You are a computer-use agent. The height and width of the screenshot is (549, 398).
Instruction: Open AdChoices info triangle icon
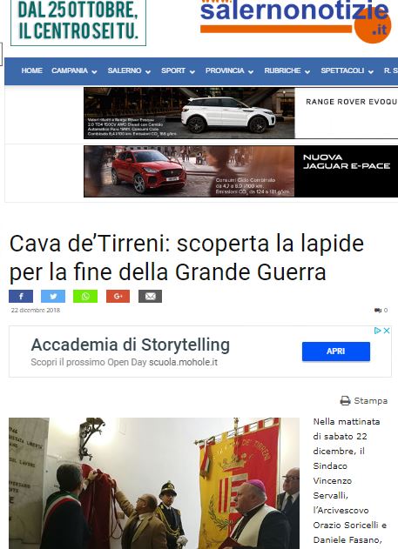click(x=378, y=331)
